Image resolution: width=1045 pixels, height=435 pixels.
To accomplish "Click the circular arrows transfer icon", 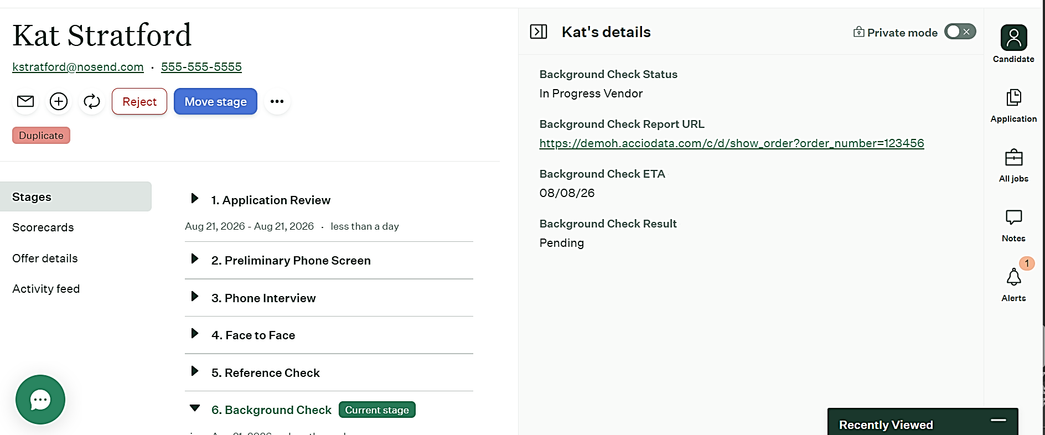I will coord(92,101).
